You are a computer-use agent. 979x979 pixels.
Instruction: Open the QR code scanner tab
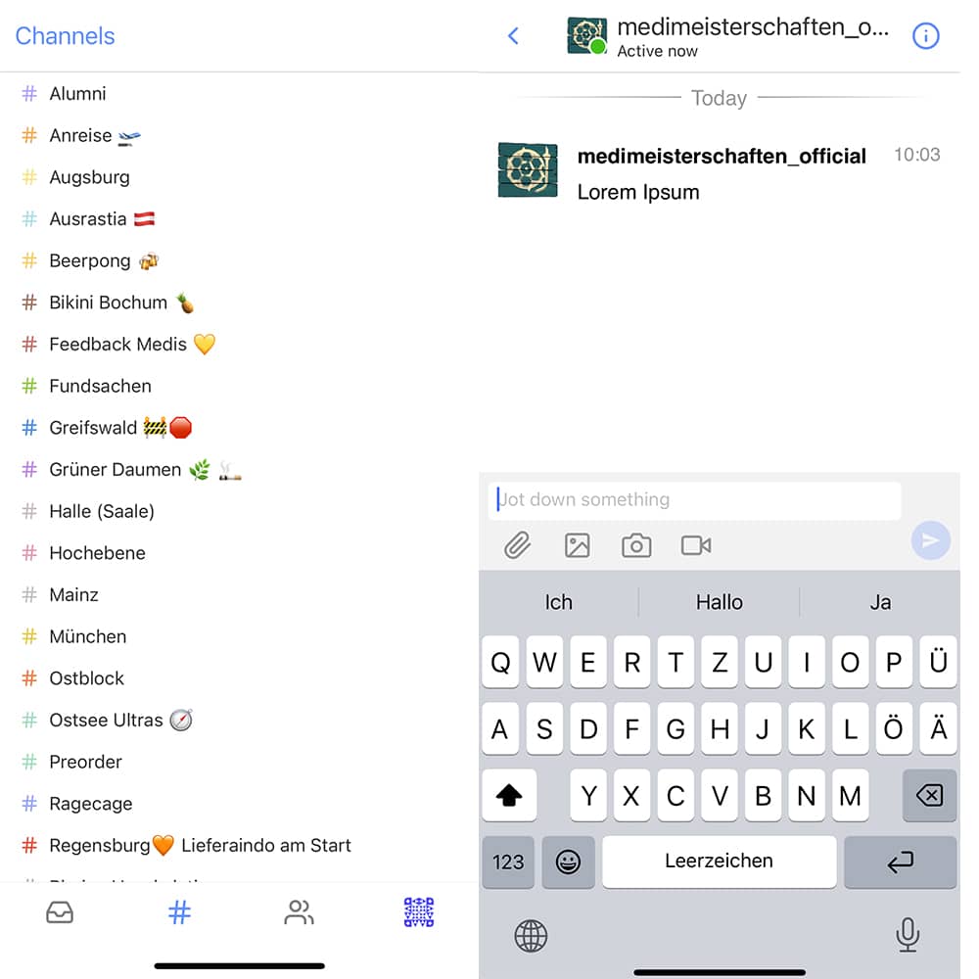418,912
